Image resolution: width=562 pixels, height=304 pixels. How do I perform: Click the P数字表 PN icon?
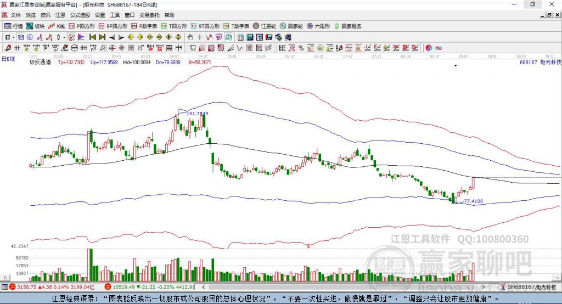tap(134, 26)
